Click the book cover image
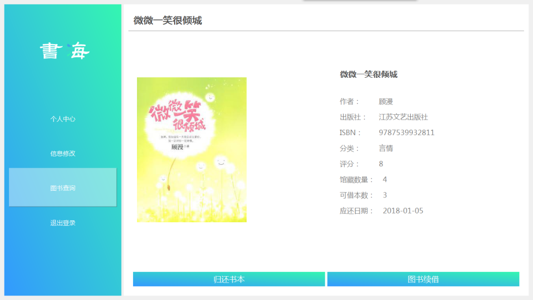 pyautogui.click(x=192, y=150)
